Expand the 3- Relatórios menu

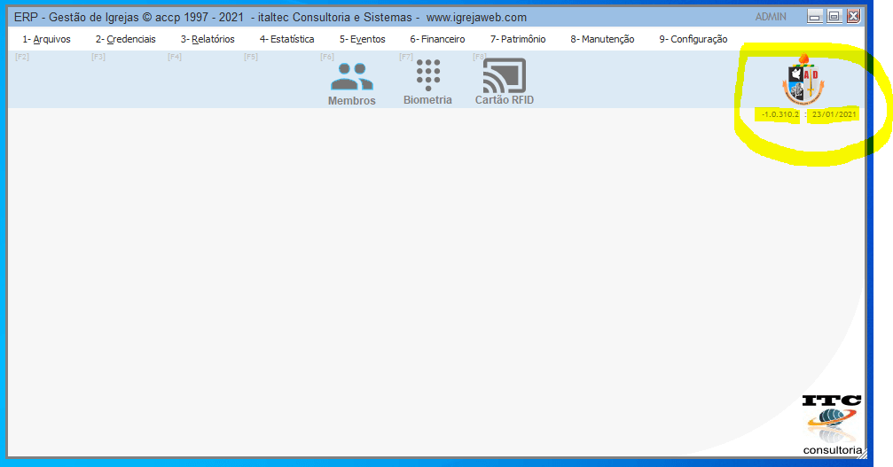coord(208,39)
